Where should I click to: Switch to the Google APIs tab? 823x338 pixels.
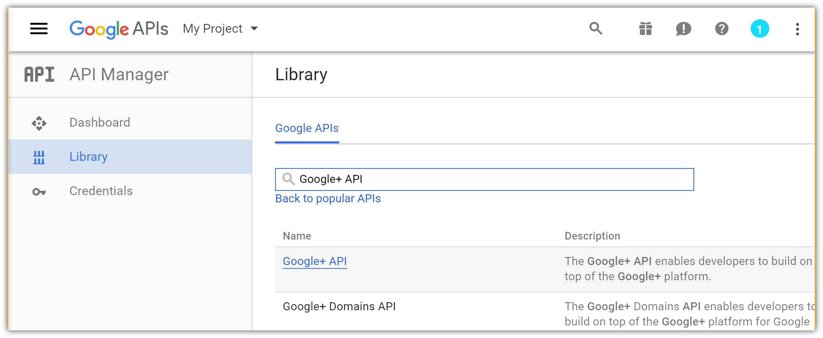(307, 128)
